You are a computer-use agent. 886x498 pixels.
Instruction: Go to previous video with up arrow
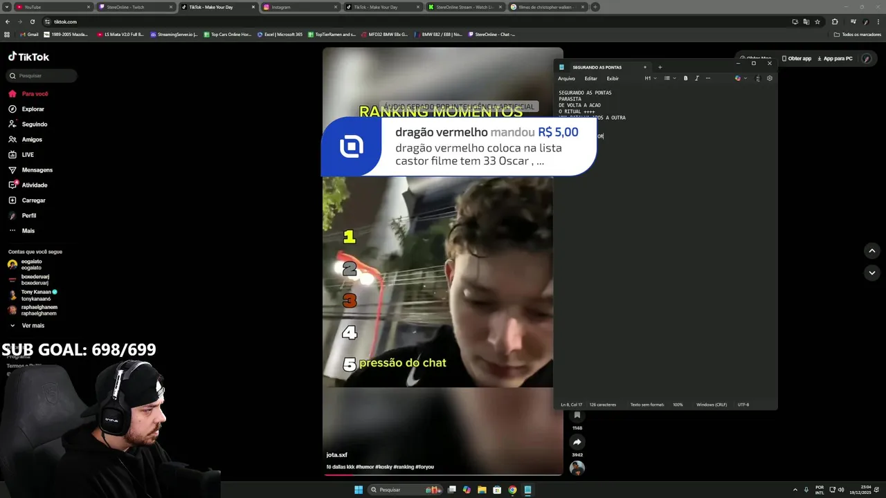(x=872, y=250)
